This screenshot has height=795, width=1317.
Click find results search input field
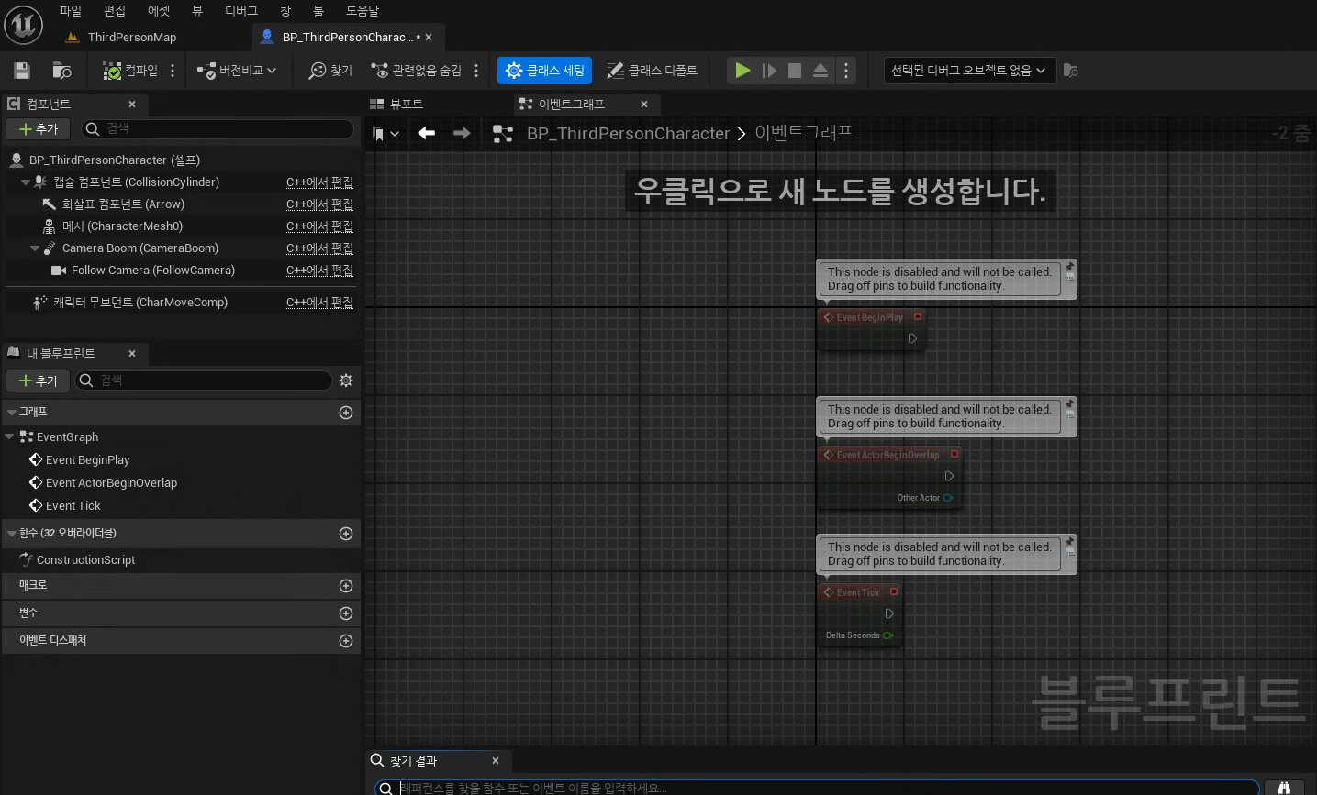pyautogui.click(x=817, y=788)
